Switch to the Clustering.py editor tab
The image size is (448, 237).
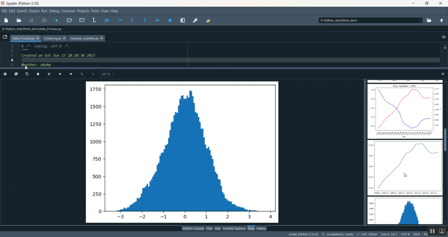click(53, 39)
